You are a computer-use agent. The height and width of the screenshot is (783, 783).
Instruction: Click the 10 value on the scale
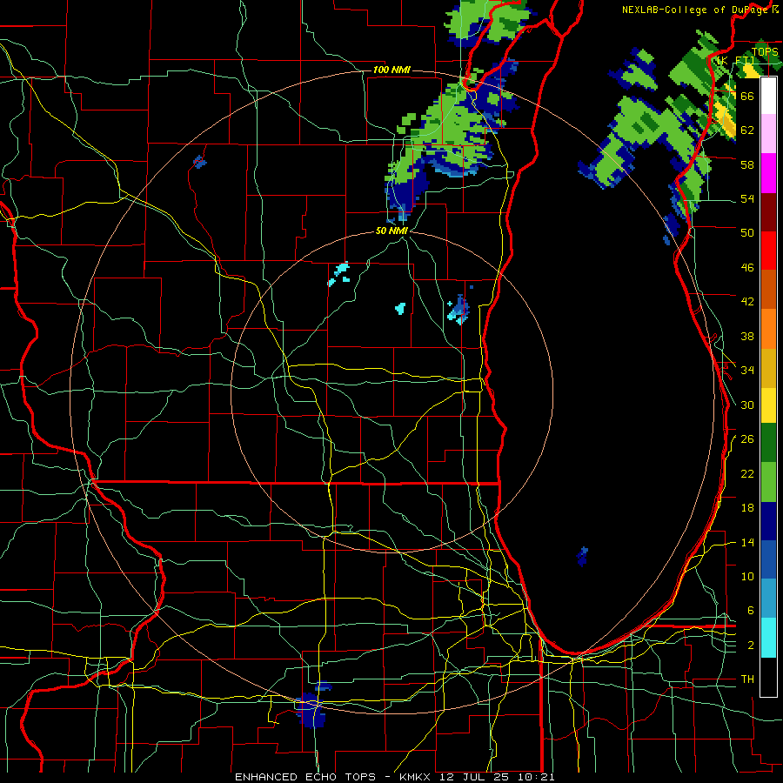coord(747,577)
